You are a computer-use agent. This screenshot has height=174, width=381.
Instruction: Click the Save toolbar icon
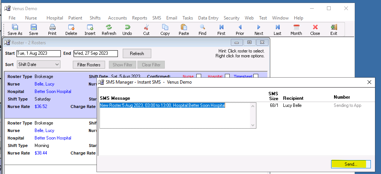[33, 27]
